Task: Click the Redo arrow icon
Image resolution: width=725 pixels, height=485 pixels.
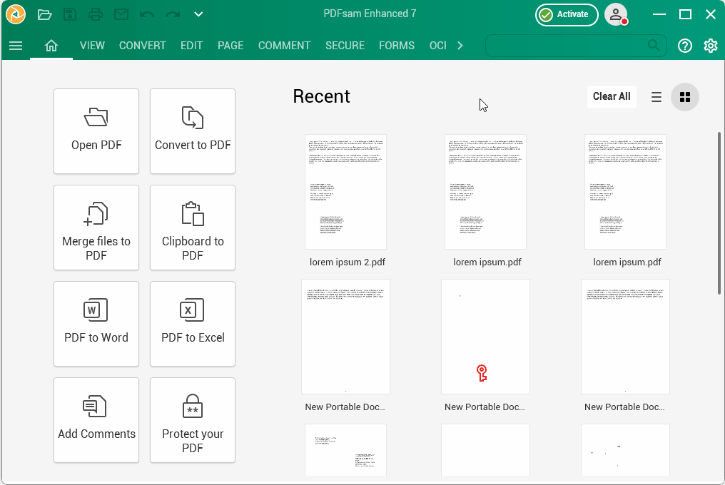Action: click(173, 14)
